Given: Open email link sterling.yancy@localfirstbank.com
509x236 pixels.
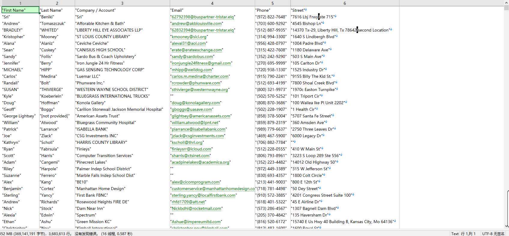Looking at the screenshot, I should (x=203, y=195).
